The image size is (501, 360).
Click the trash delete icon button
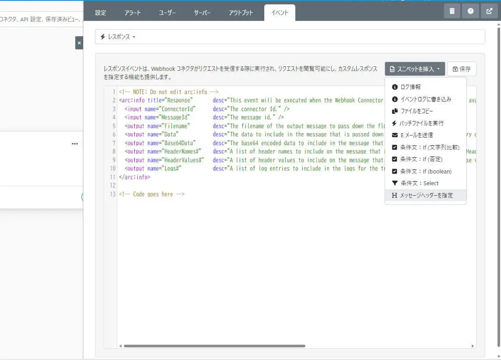pyautogui.click(x=452, y=11)
